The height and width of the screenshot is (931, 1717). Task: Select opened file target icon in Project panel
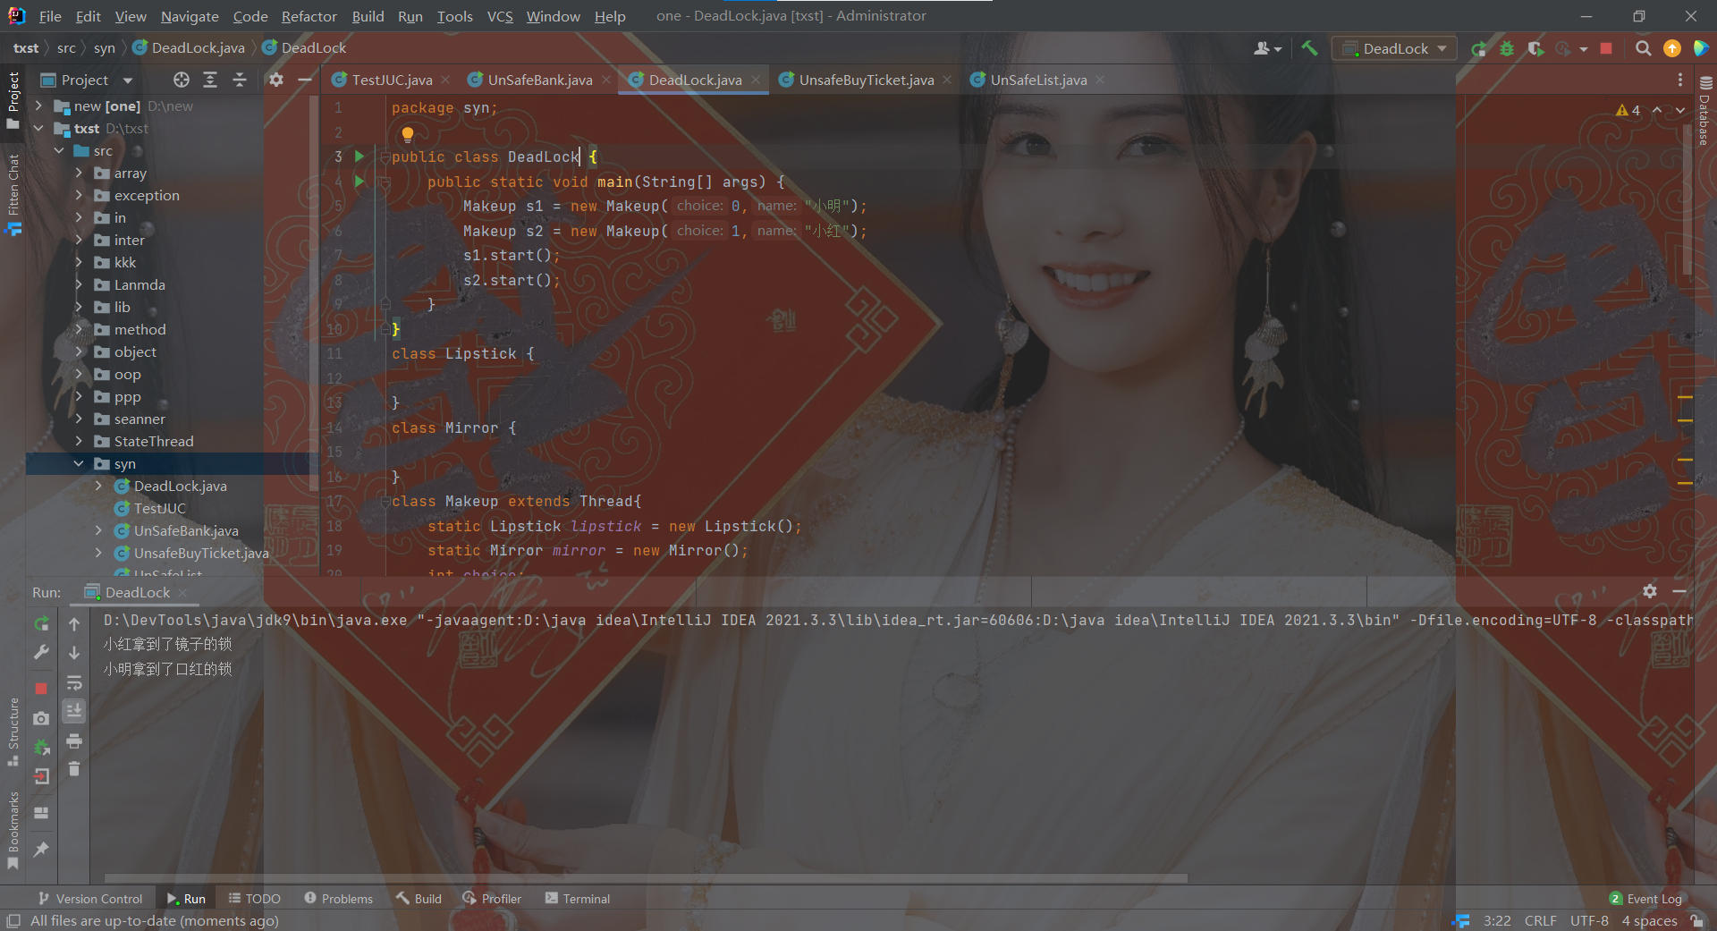click(x=182, y=80)
